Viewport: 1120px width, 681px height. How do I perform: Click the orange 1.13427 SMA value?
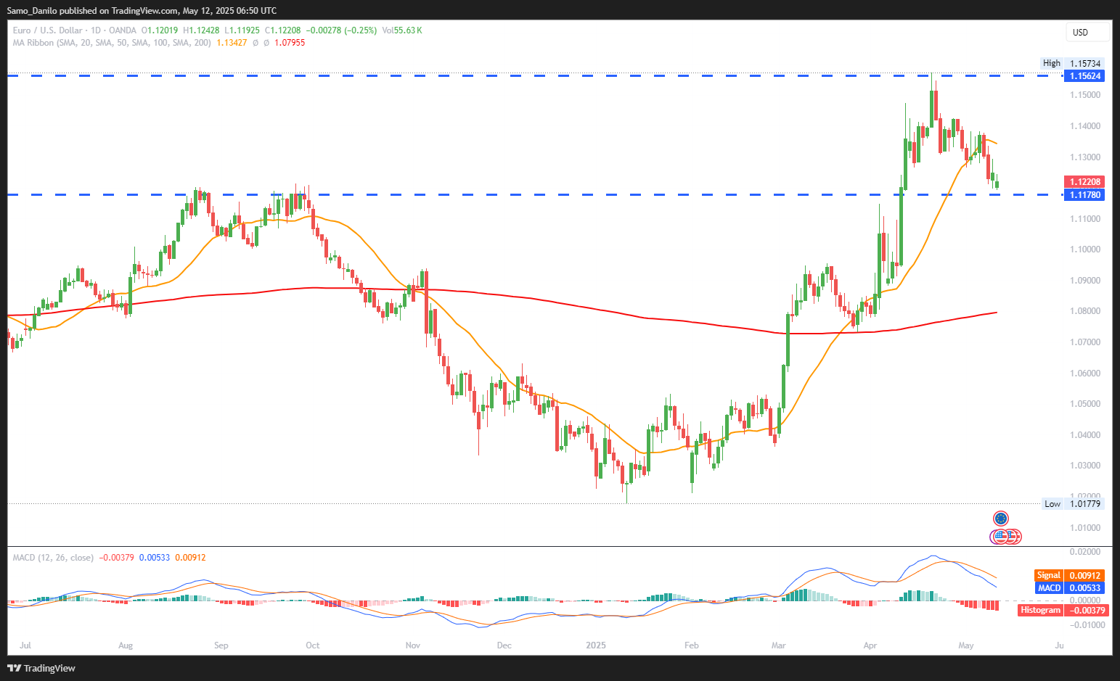(232, 43)
